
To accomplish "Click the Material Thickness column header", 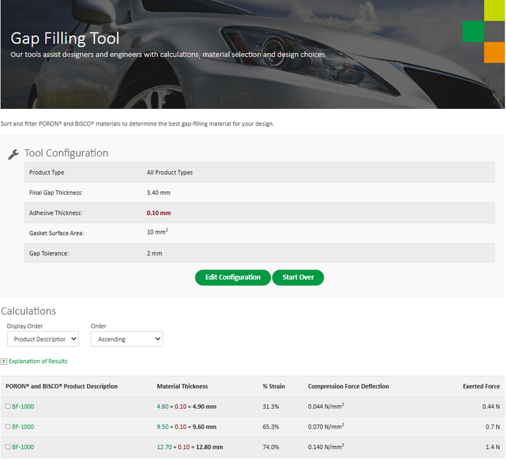I will point(182,387).
